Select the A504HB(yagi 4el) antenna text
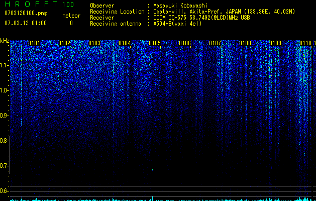Screen dimensions: 316x201 point(177,24)
